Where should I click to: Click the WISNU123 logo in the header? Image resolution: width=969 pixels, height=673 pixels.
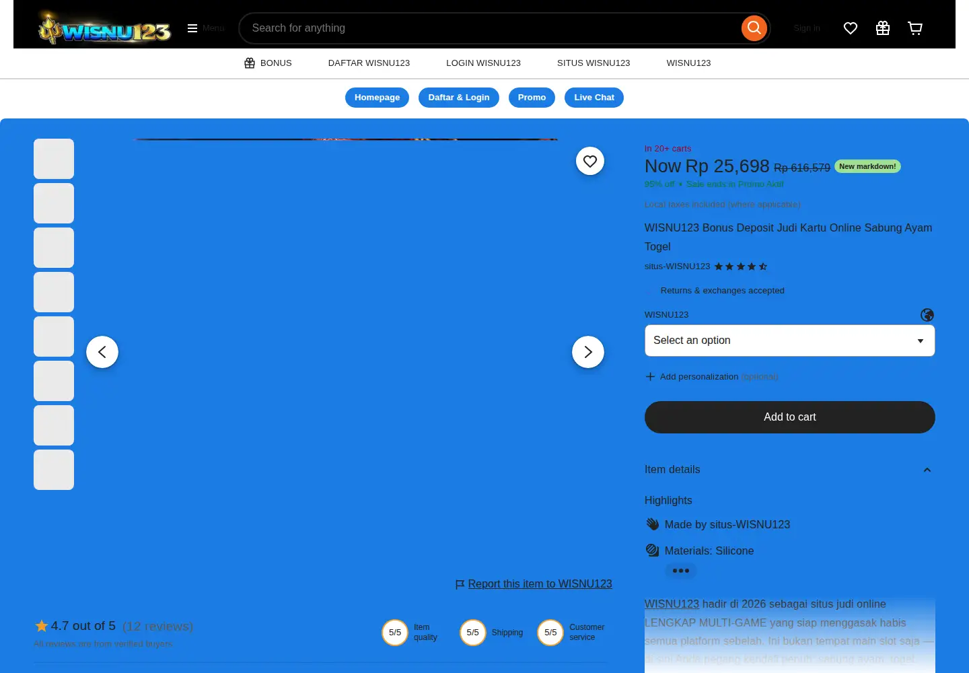[x=104, y=28]
